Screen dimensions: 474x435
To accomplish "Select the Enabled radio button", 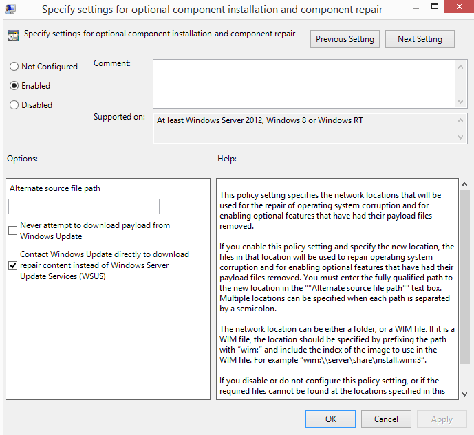I will click(x=14, y=86).
